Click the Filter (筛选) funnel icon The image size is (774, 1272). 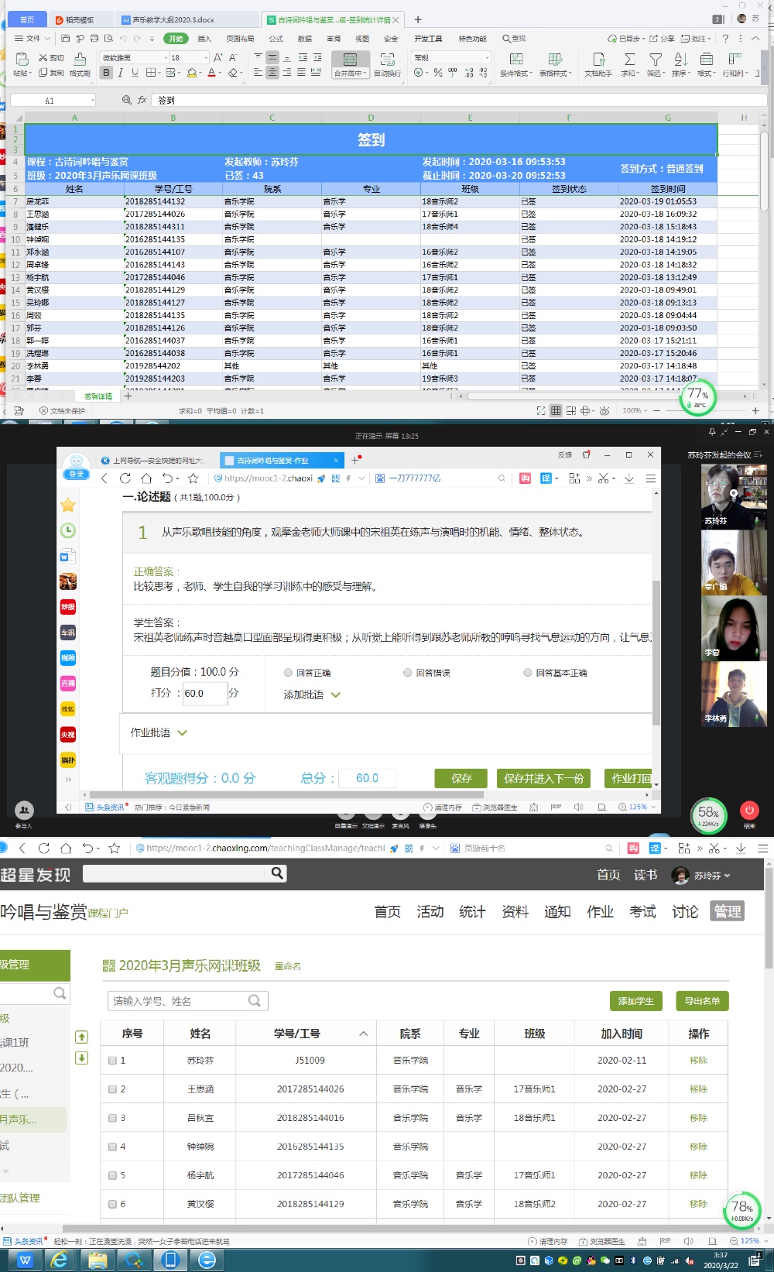pyautogui.click(x=655, y=60)
